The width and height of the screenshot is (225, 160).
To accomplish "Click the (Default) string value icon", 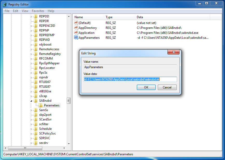I will [x=76, y=23].
